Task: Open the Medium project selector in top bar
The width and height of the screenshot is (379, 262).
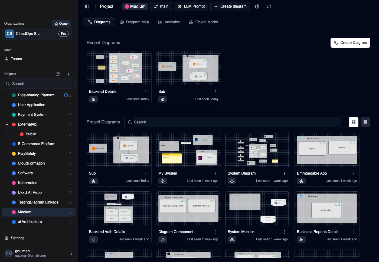Action: (135, 6)
